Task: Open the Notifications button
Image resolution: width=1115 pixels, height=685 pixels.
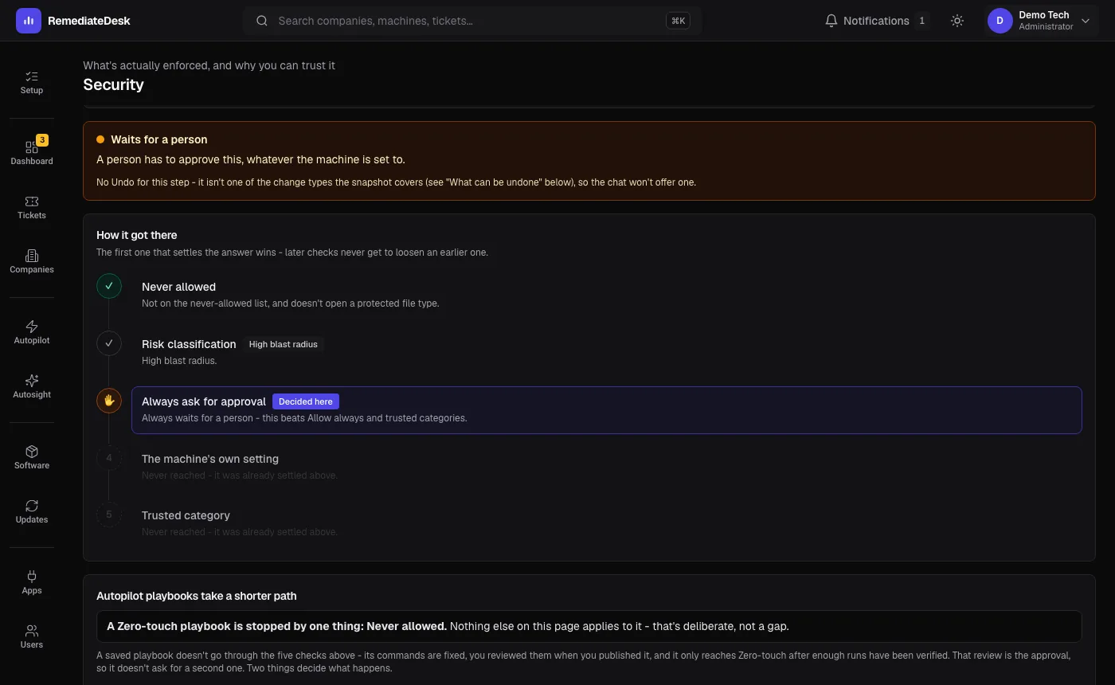Action: 876,21
